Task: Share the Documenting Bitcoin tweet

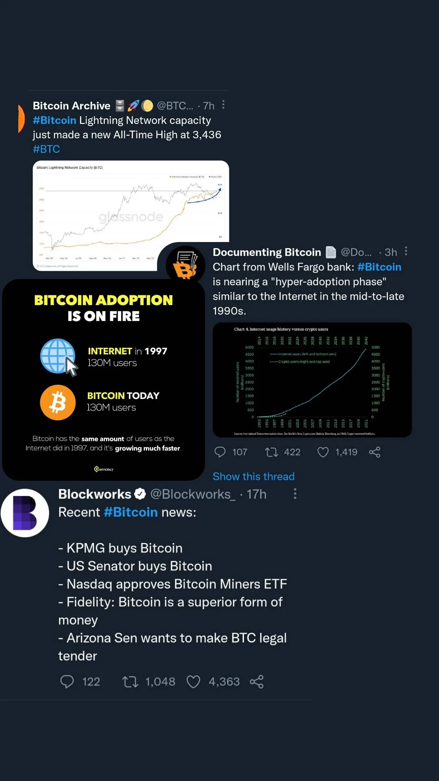Action: tap(374, 452)
